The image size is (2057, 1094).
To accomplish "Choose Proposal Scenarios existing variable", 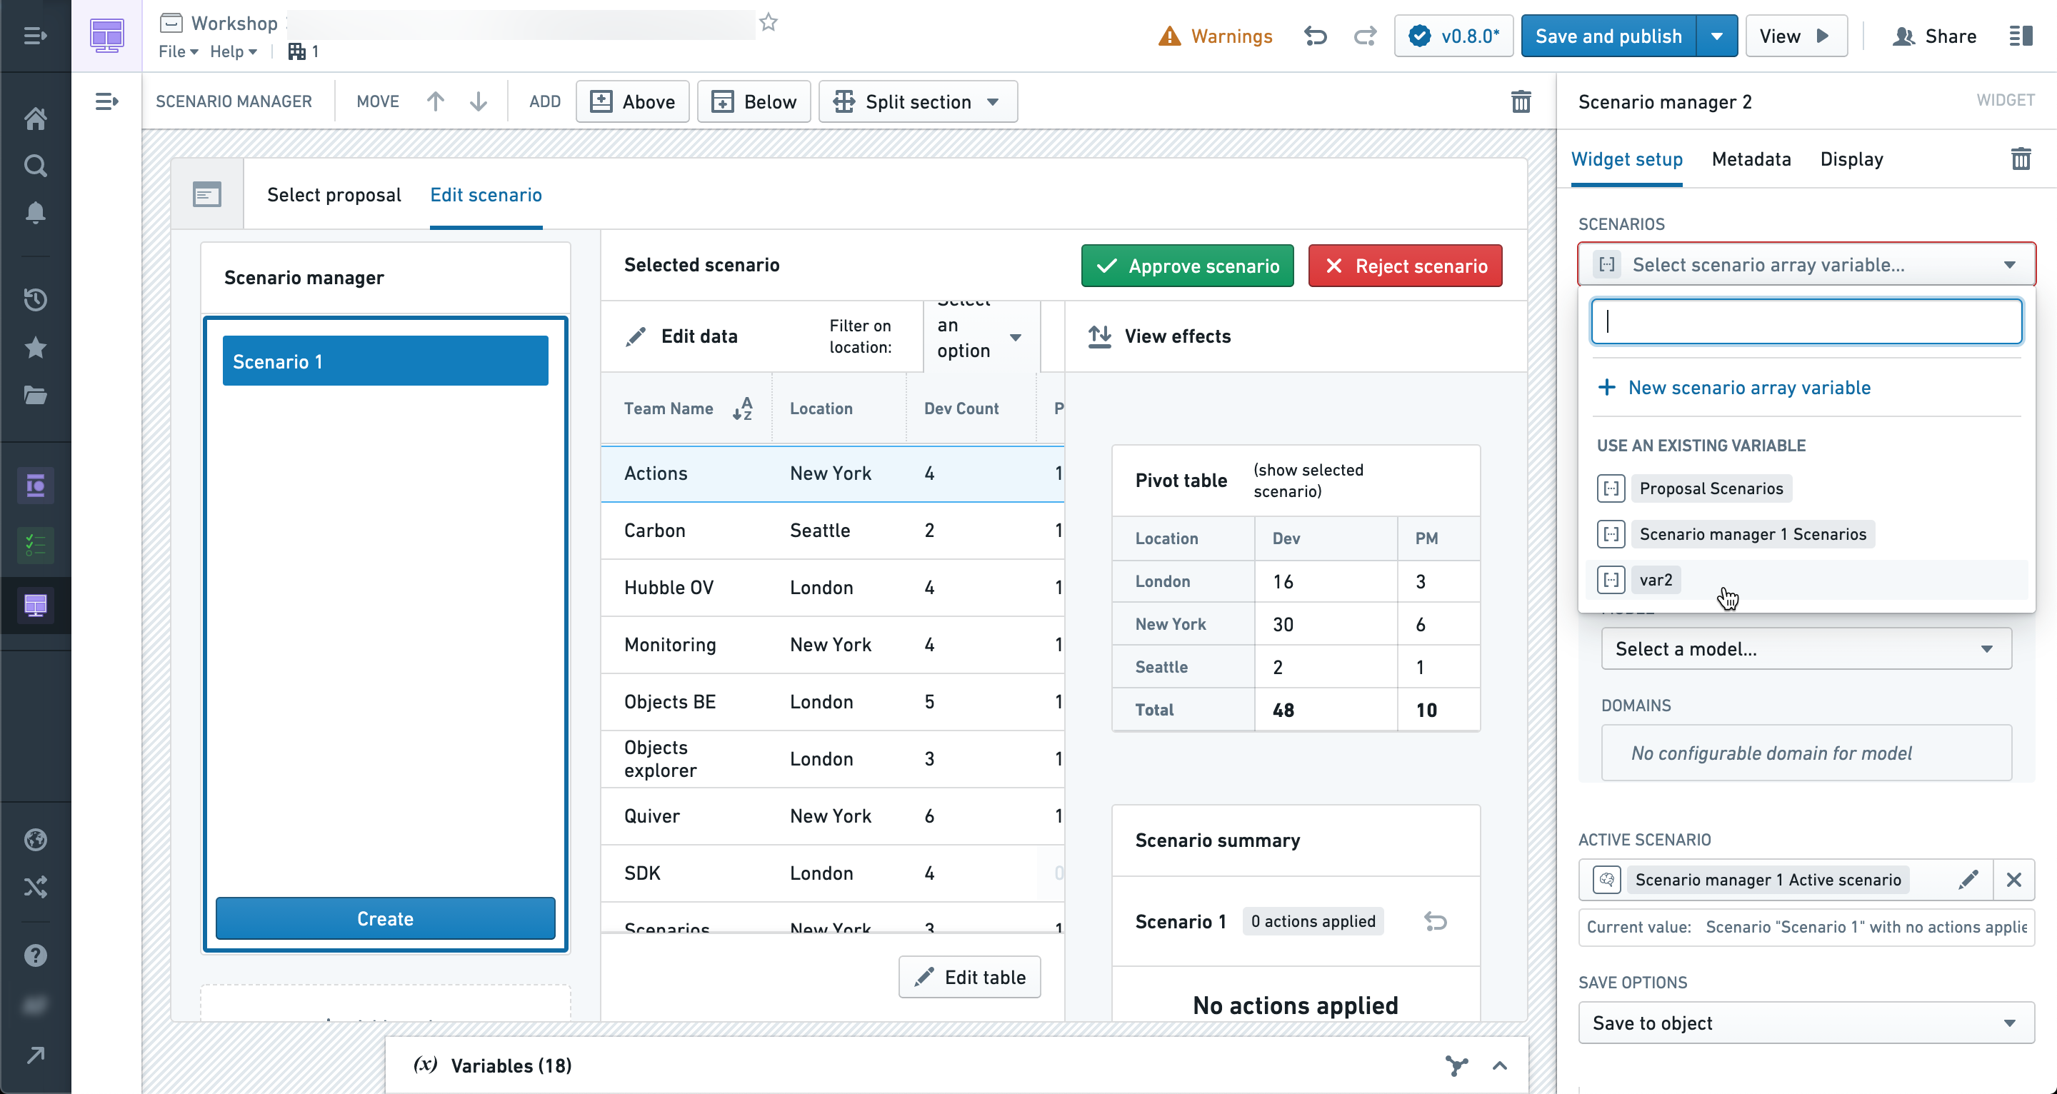I will [1806, 488].
